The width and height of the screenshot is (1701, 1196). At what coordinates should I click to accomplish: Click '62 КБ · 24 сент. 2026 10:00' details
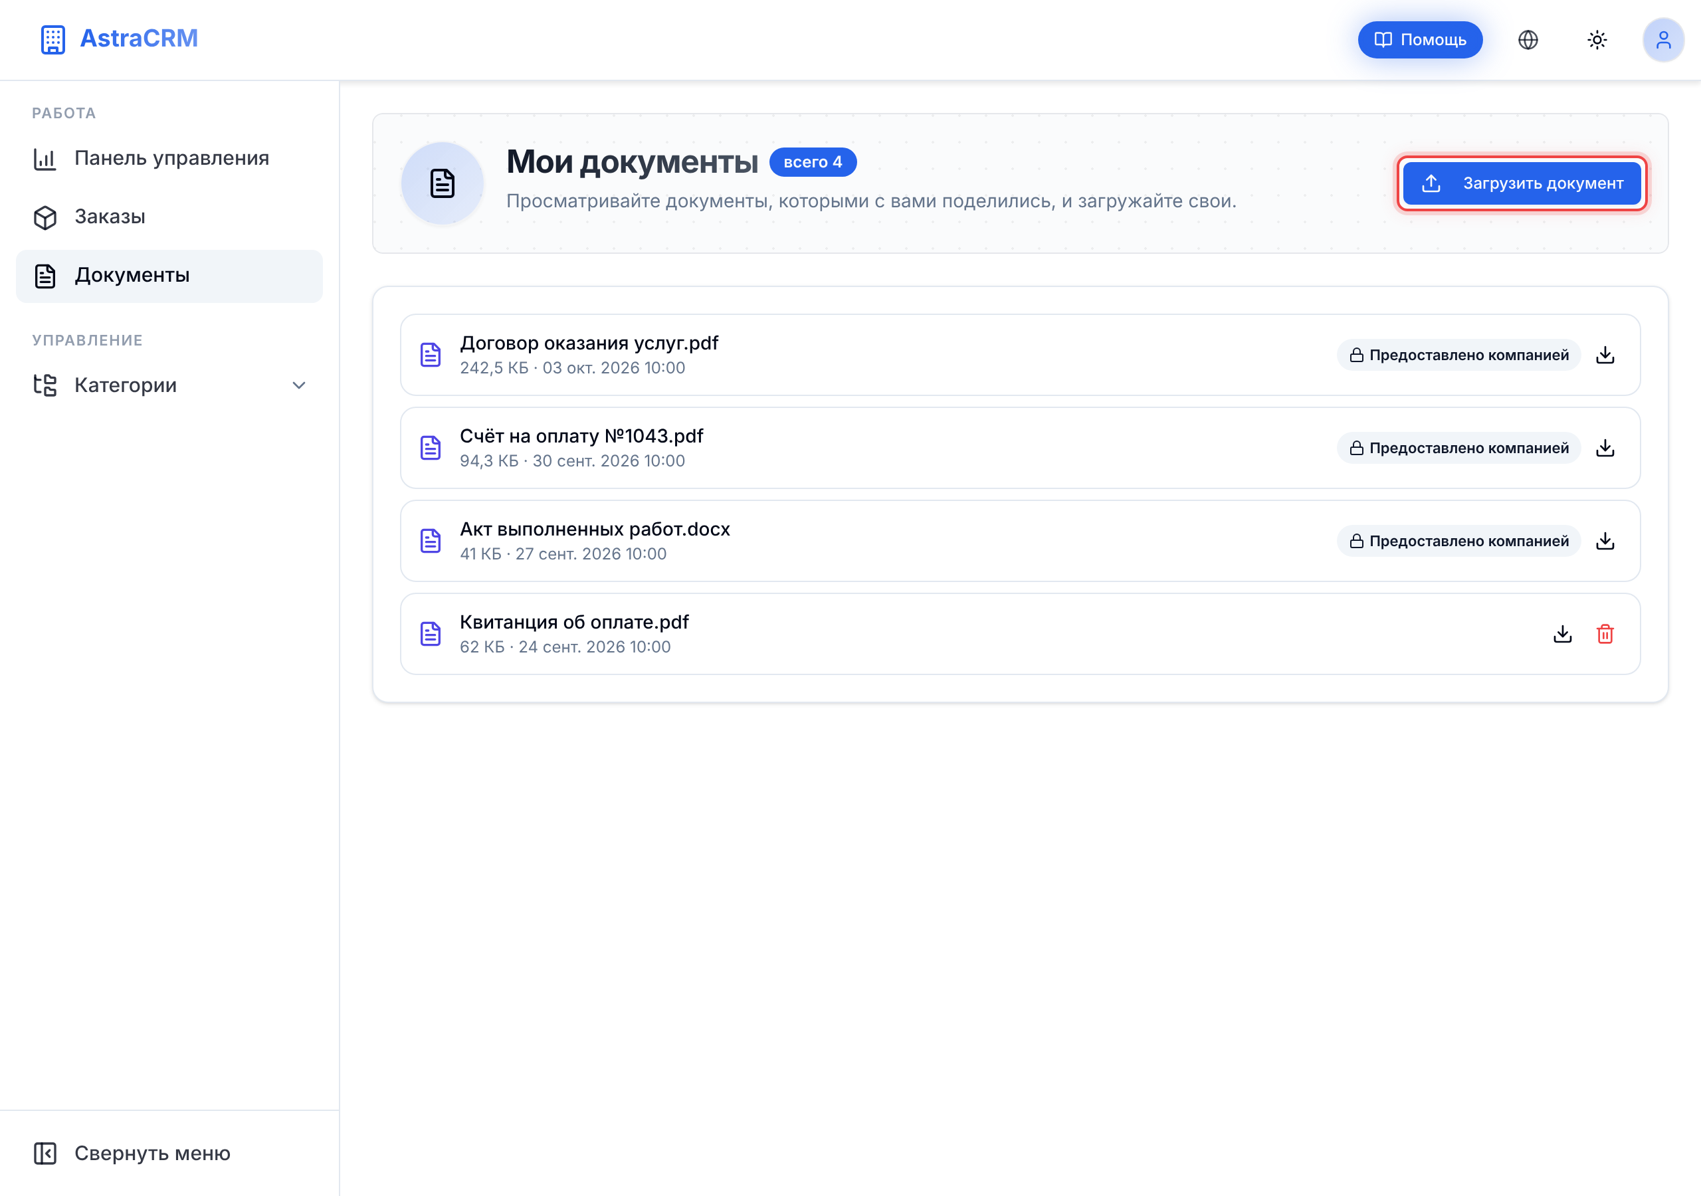coord(565,647)
